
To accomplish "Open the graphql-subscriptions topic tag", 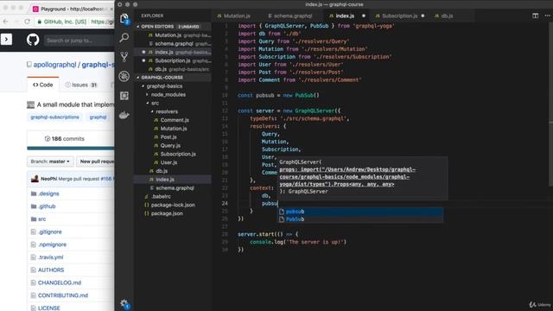I will 54,117.
